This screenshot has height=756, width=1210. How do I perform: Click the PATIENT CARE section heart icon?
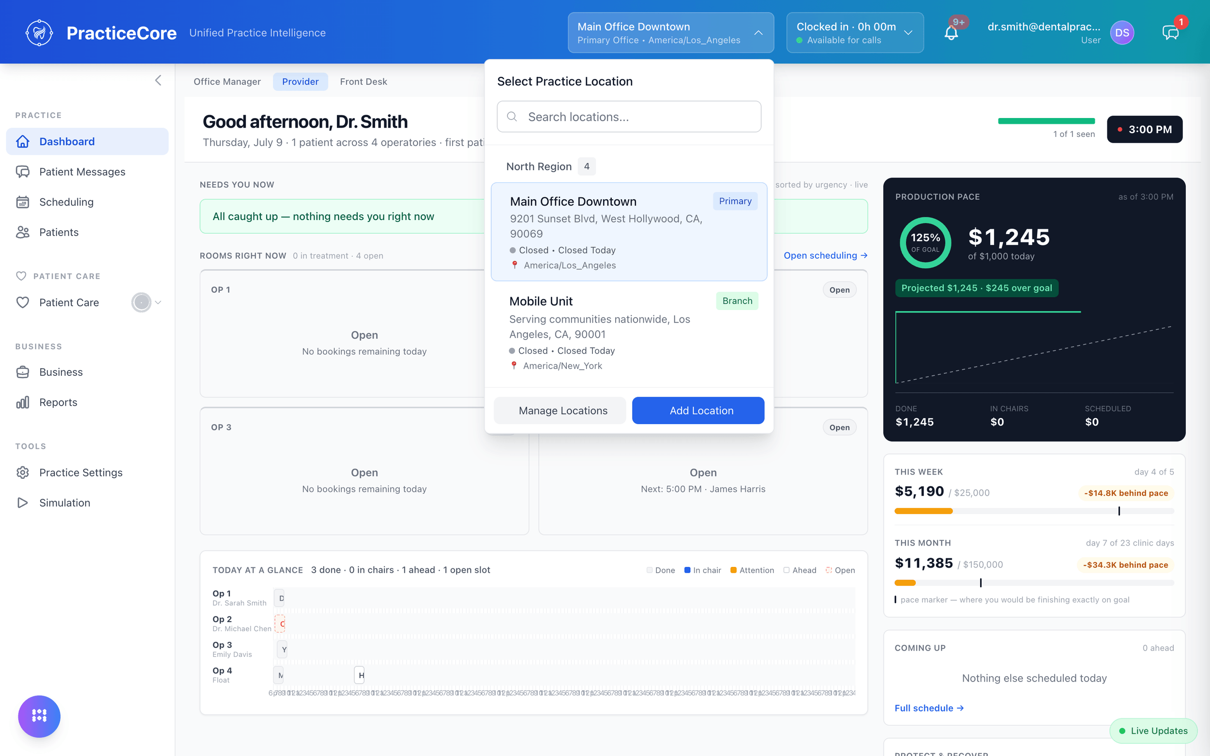tap(21, 276)
